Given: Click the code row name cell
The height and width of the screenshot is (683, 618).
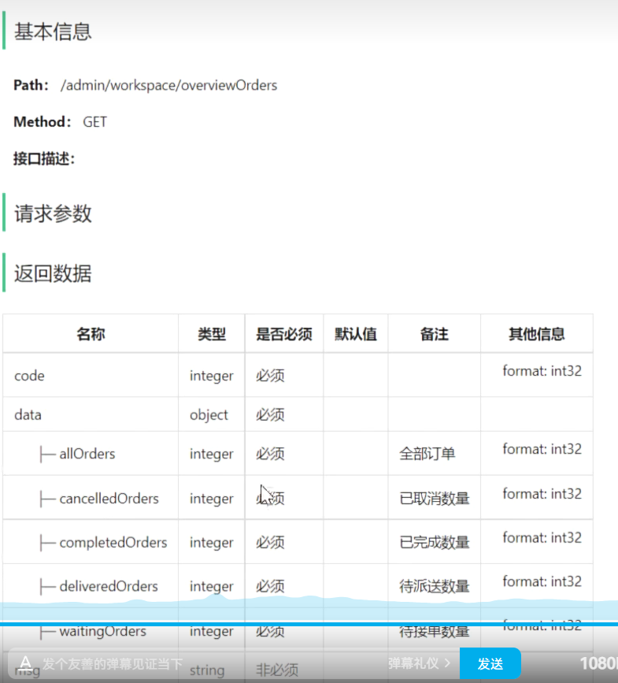Looking at the screenshot, I should 91,376.
